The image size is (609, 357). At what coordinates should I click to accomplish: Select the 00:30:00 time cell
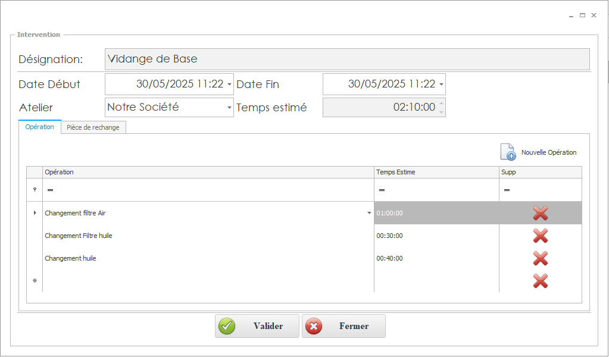[x=436, y=236]
